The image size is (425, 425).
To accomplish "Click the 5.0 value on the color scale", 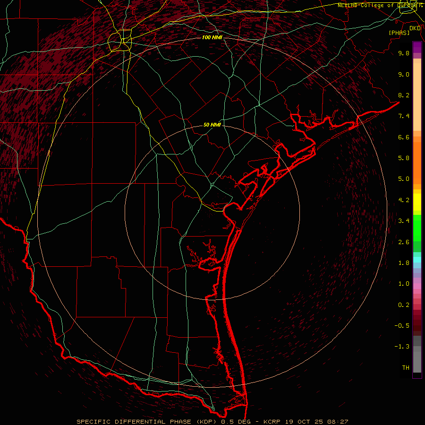I will coord(404,179).
